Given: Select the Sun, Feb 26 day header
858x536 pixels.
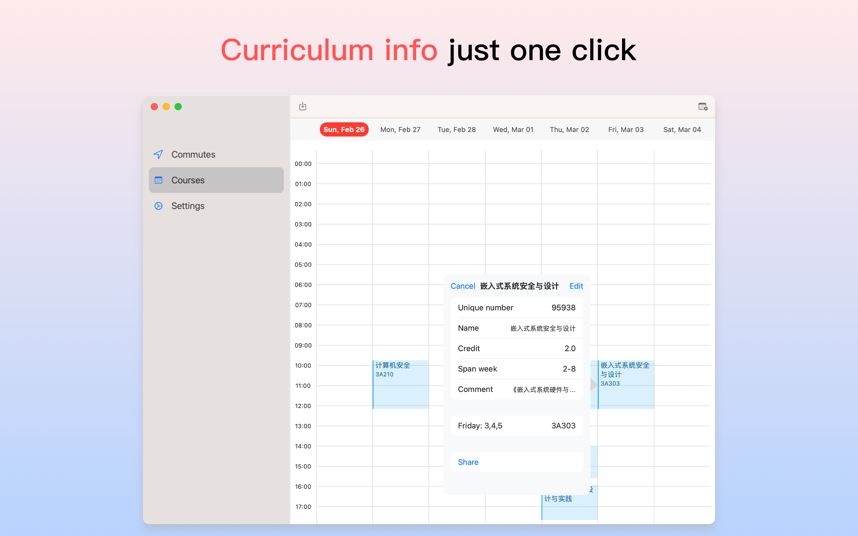Looking at the screenshot, I should coord(344,130).
